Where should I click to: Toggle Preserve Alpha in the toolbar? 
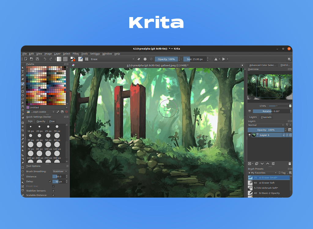click(145, 59)
